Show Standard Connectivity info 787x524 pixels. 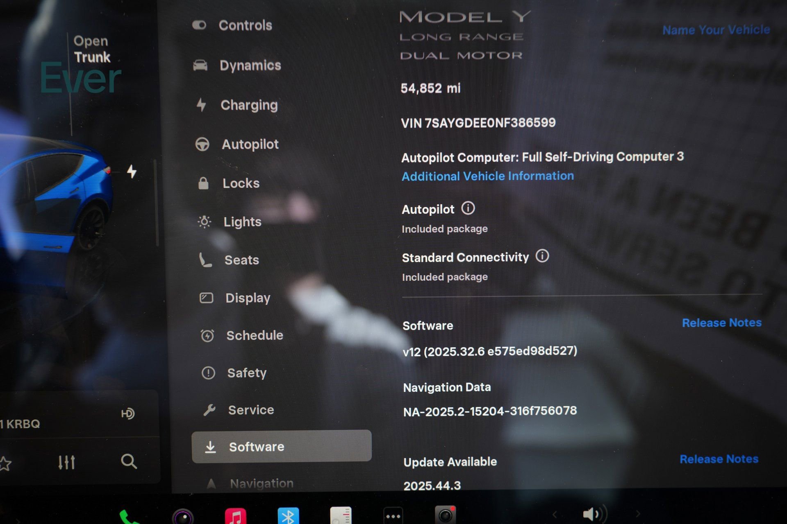(542, 256)
